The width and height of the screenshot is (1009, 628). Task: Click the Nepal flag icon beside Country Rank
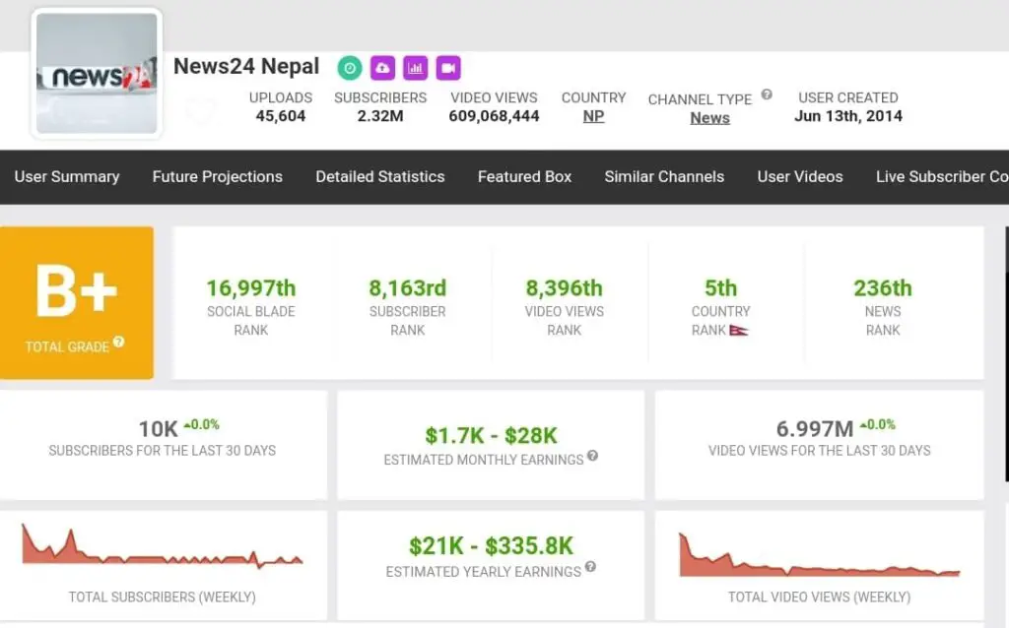pyautogui.click(x=739, y=331)
